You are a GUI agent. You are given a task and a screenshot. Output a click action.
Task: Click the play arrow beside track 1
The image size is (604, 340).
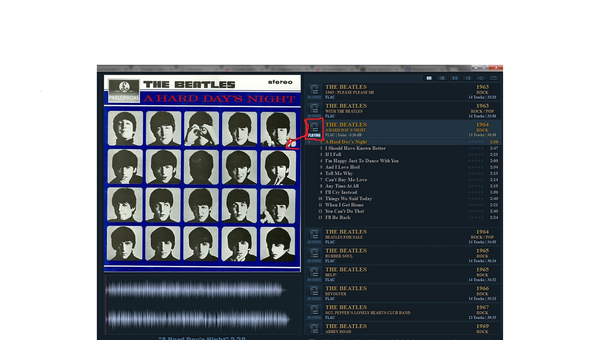coord(310,142)
